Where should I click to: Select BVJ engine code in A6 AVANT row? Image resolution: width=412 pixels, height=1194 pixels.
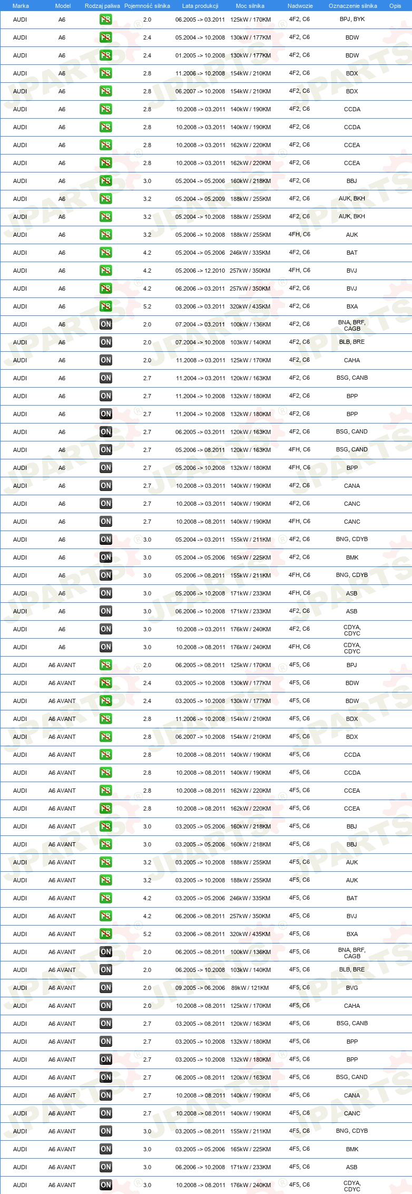pos(352,916)
